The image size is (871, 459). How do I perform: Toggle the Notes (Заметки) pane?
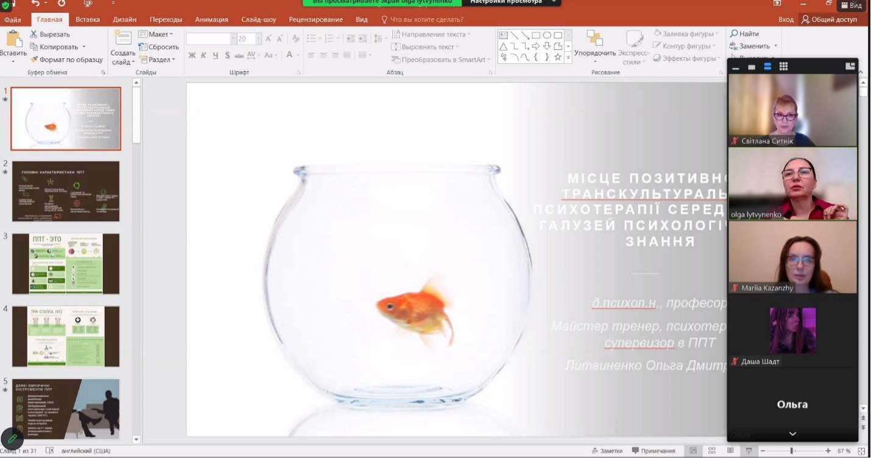(x=607, y=451)
